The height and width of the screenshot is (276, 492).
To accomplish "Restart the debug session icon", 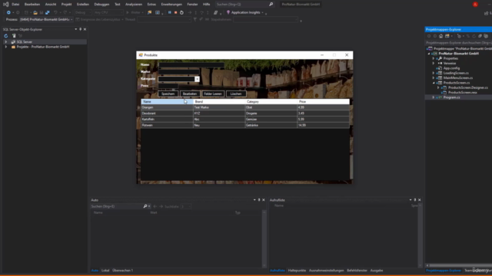I will pos(181,12).
